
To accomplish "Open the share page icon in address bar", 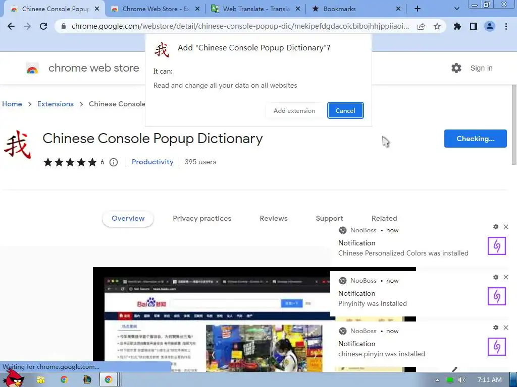I will [x=421, y=26].
